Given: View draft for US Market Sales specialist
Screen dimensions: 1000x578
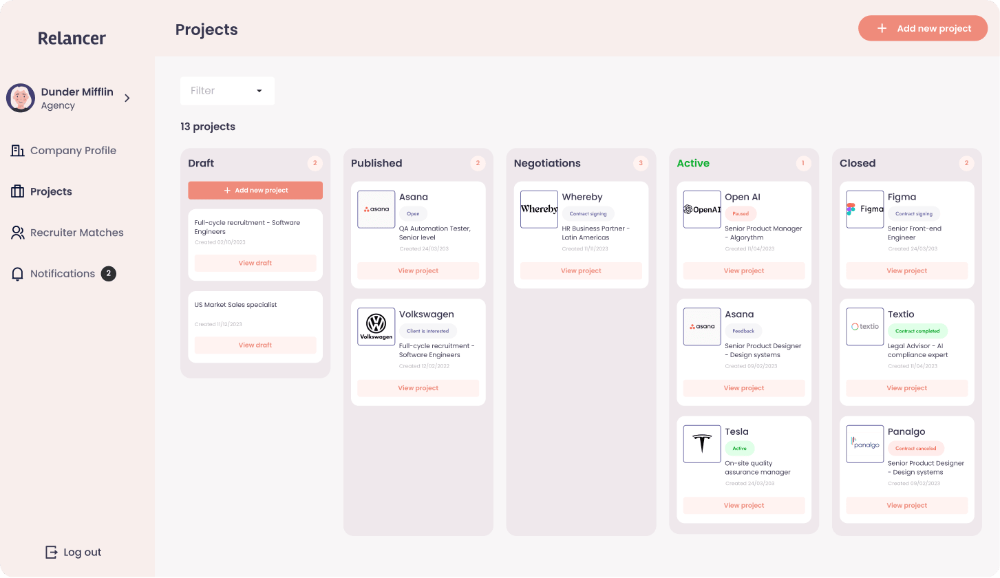Looking at the screenshot, I should pos(255,345).
